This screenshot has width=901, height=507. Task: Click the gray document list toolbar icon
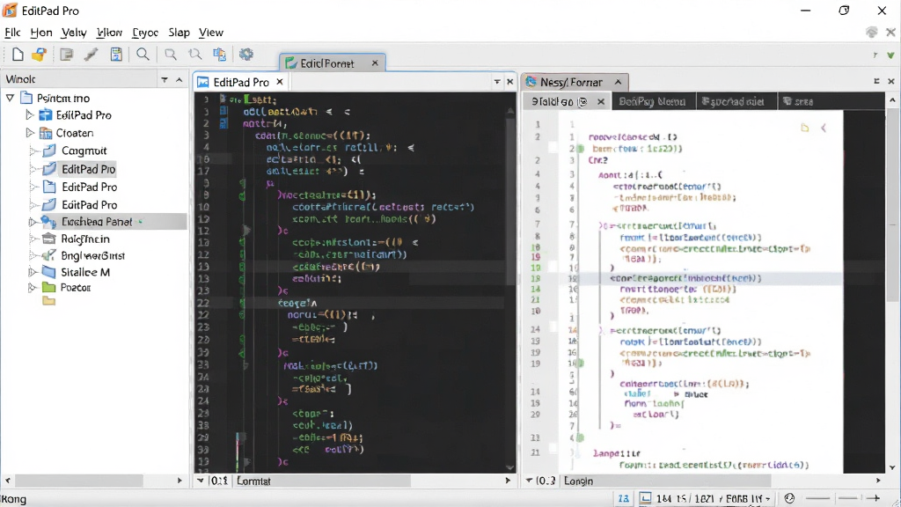[x=67, y=55]
